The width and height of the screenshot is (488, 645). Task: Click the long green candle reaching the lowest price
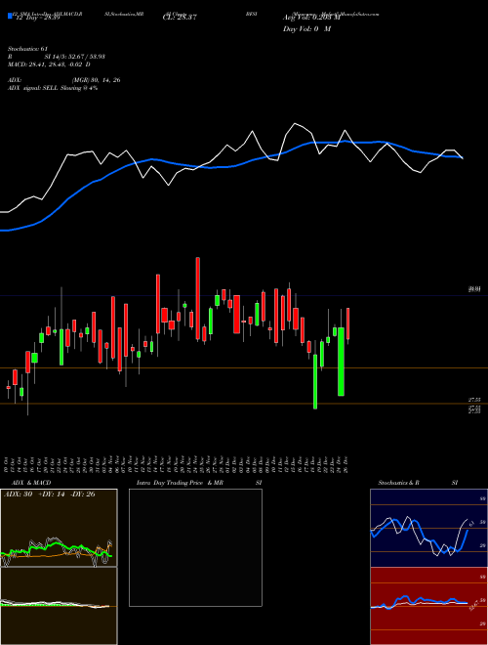315,381
